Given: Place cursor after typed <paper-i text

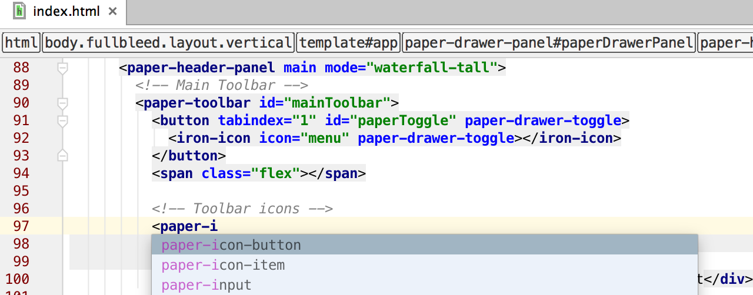Looking at the screenshot, I should [218, 226].
